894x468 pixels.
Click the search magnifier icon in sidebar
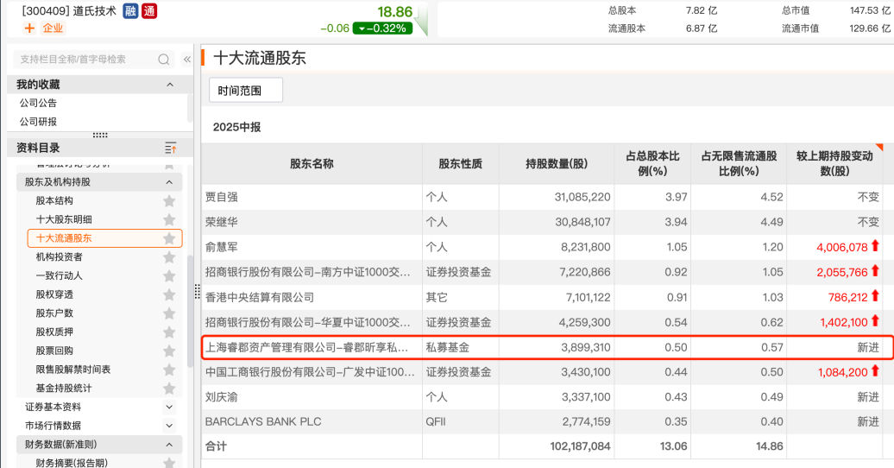click(164, 60)
